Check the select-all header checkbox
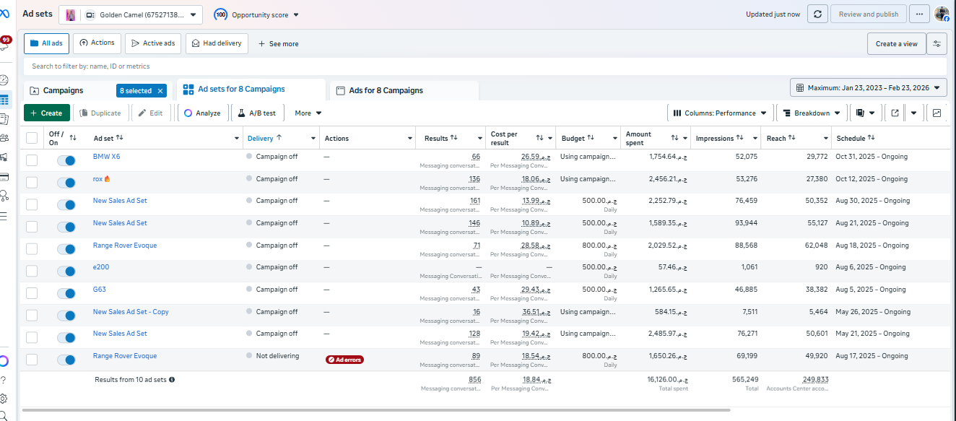 (32, 138)
